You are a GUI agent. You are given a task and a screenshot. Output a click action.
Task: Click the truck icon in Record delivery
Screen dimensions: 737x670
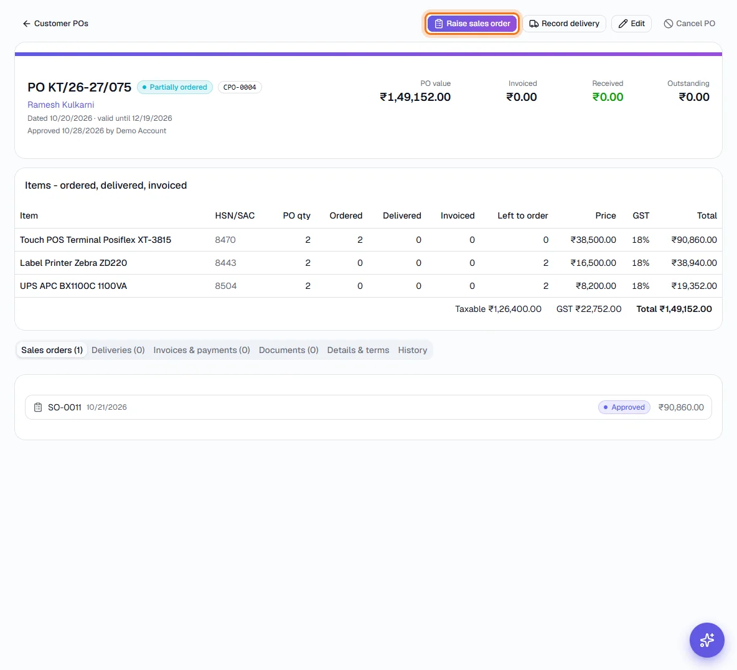pos(534,24)
